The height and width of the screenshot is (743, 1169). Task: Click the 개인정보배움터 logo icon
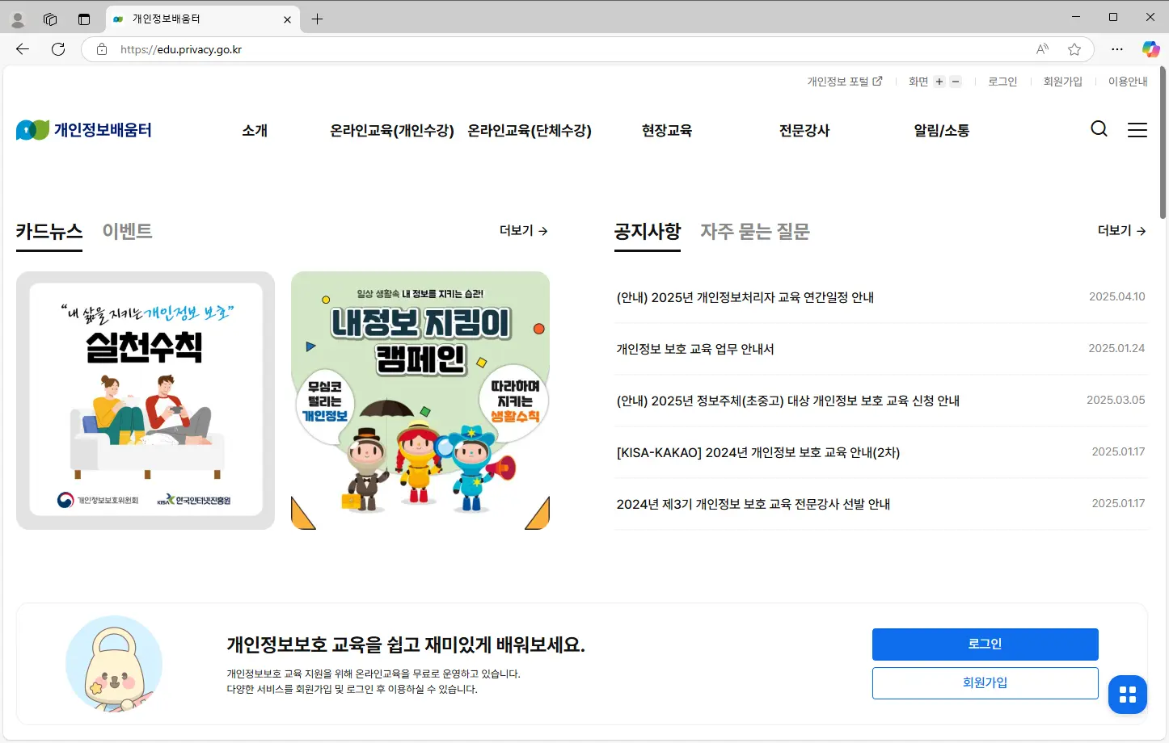coord(32,129)
